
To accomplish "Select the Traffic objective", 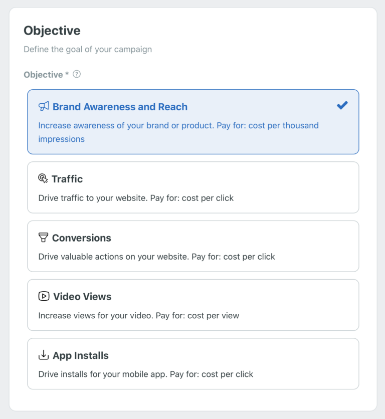I will pyautogui.click(x=193, y=187).
